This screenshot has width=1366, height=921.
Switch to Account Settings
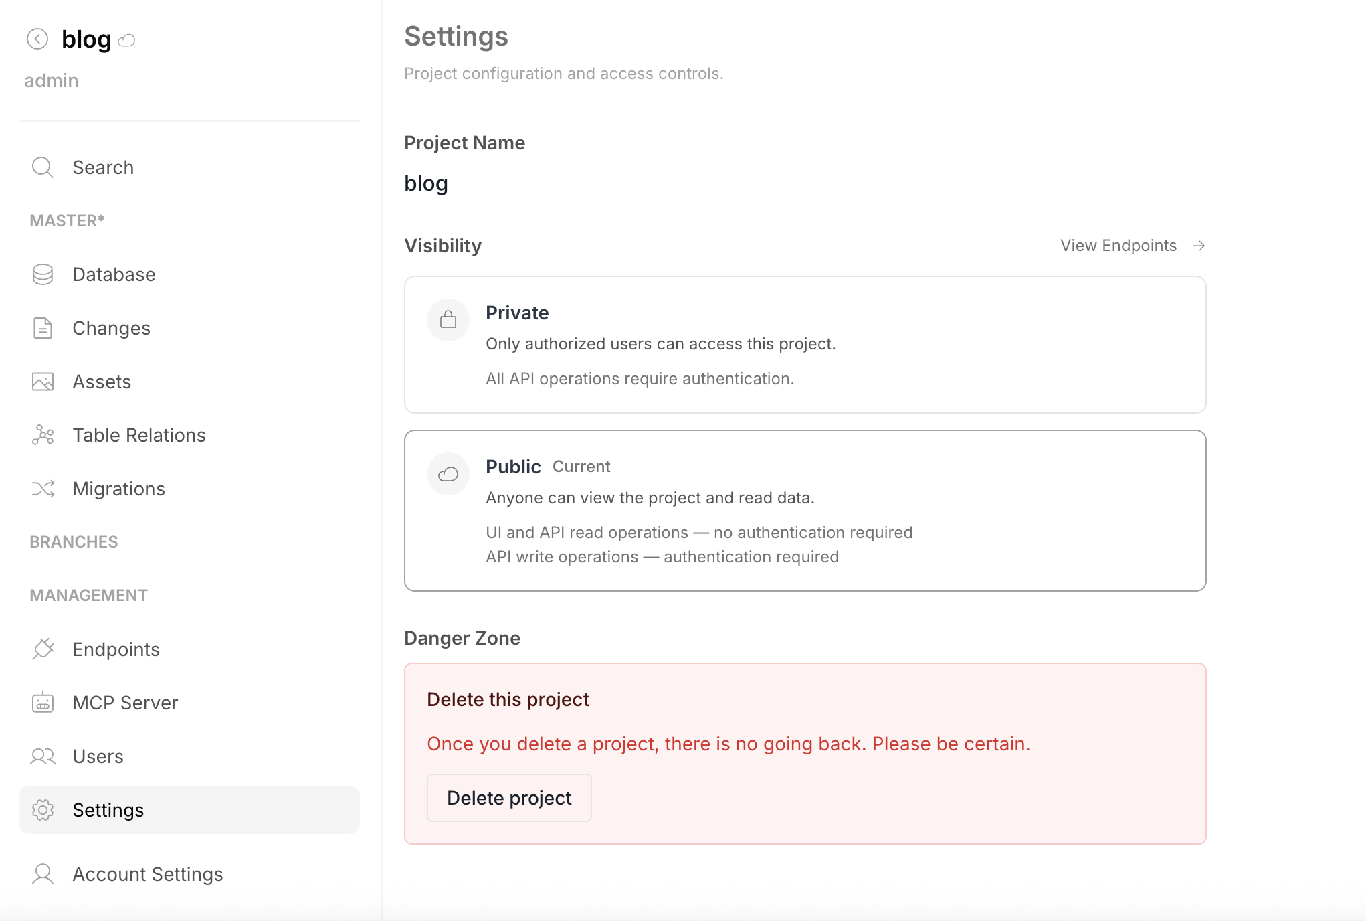tap(147, 873)
